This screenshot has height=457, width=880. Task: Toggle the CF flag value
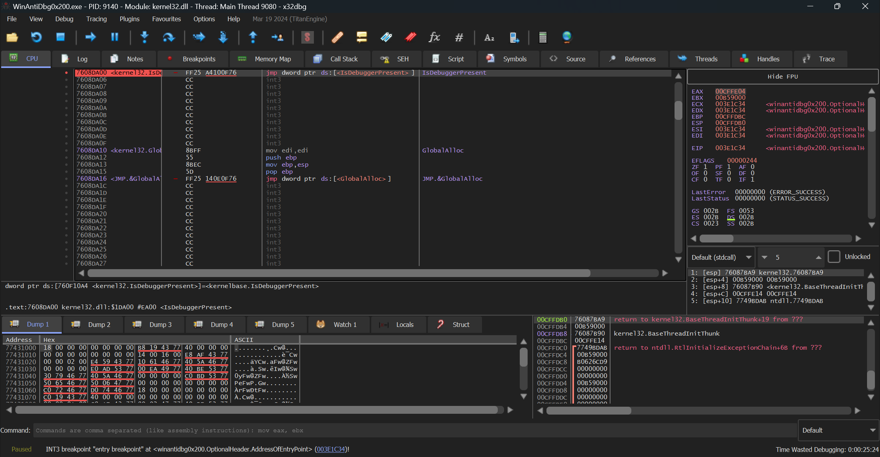point(706,180)
